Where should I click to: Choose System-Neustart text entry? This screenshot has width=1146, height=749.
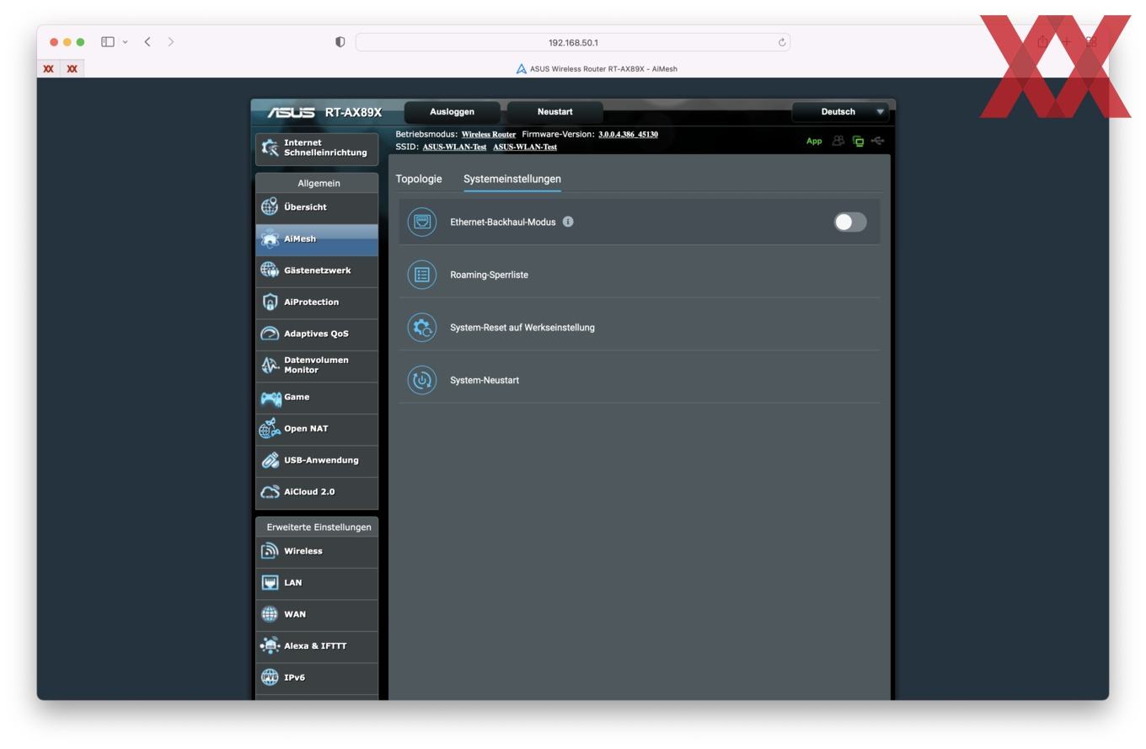(485, 380)
